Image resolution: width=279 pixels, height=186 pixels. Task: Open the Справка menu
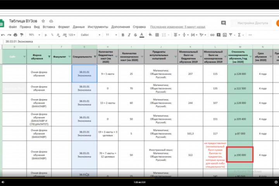click(x=139, y=27)
